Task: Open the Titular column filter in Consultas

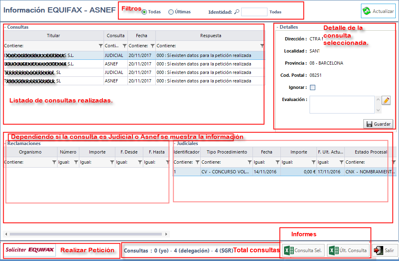Action: tap(101, 46)
